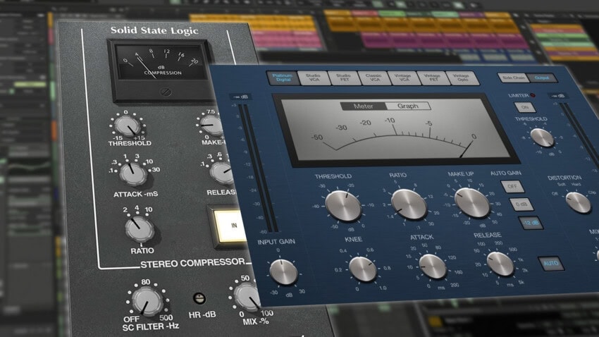The height and width of the screenshot is (337, 599).
Task: Click the blue compressor Release knob
Action: [x=500, y=264]
